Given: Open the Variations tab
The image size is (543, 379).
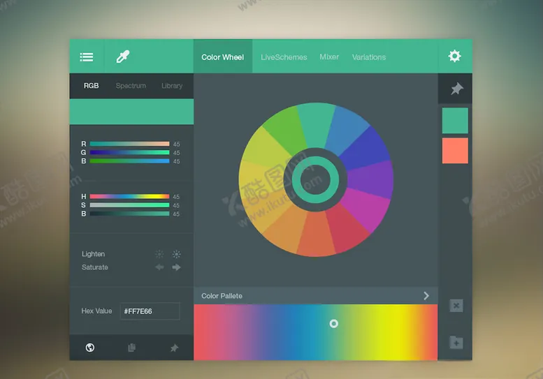Looking at the screenshot, I should [369, 57].
